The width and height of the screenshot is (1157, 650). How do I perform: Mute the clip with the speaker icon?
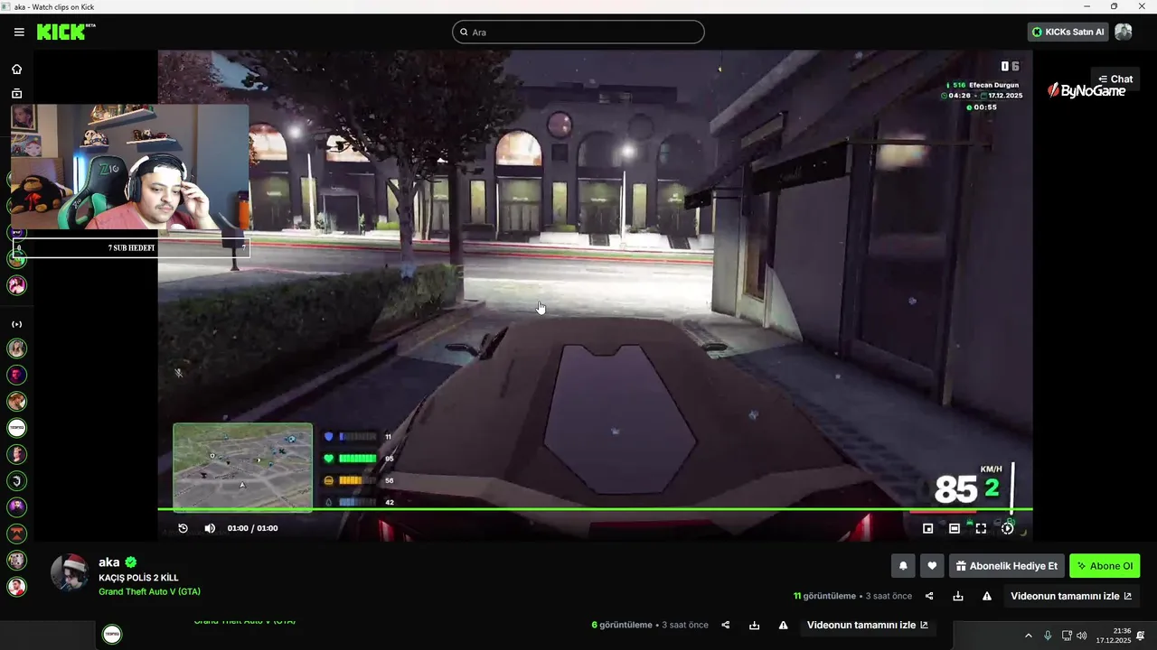pyautogui.click(x=210, y=528)
